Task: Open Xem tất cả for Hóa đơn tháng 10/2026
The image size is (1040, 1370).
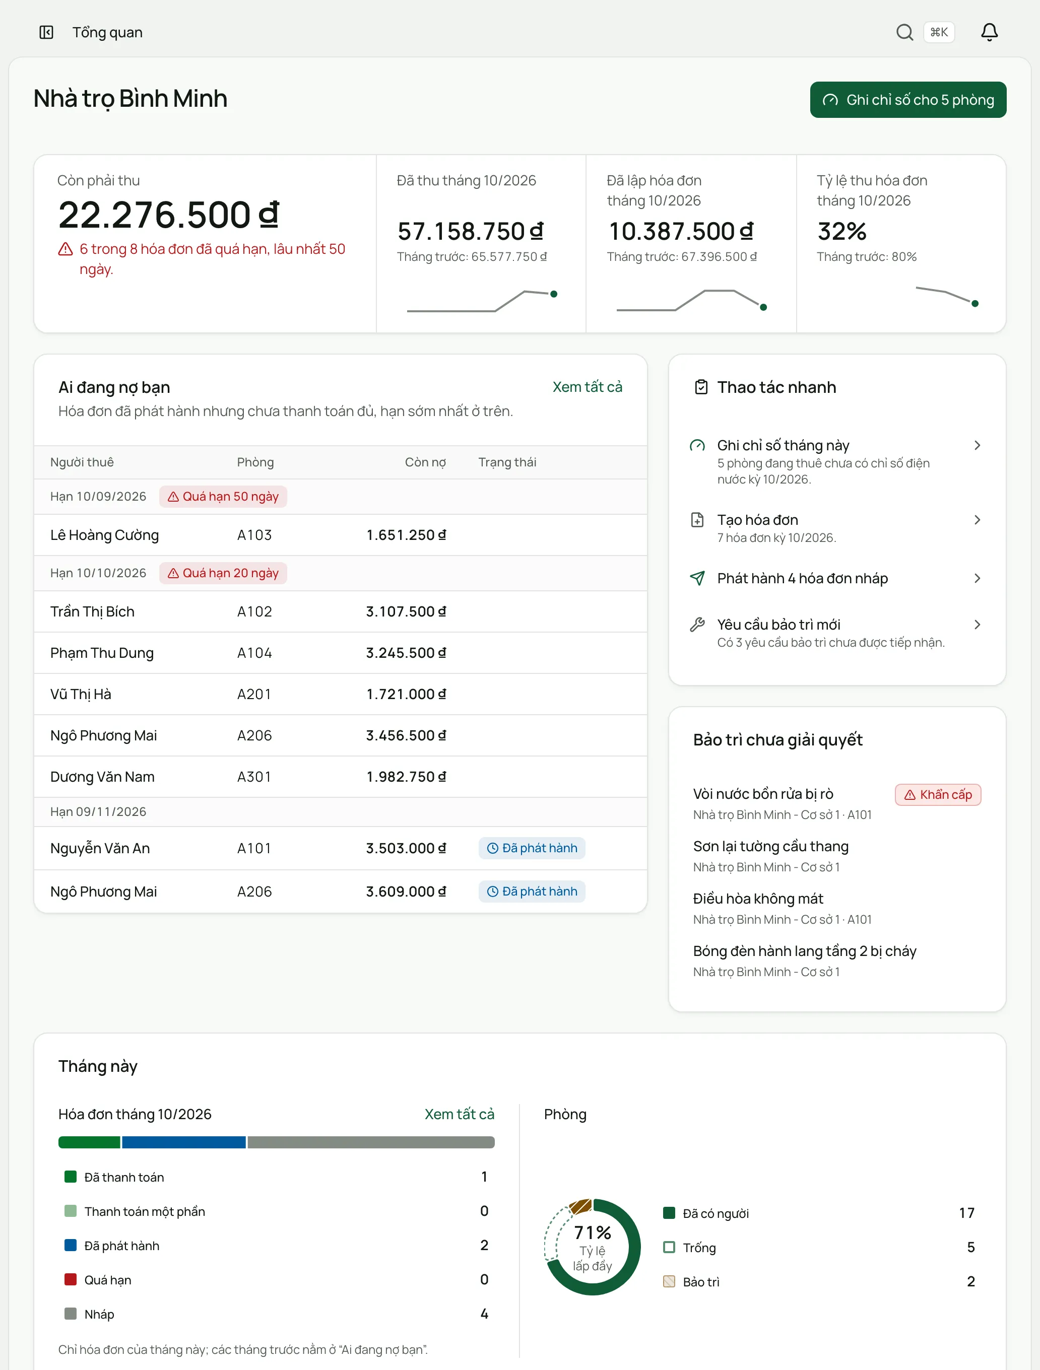Action: coord(459,1114)
